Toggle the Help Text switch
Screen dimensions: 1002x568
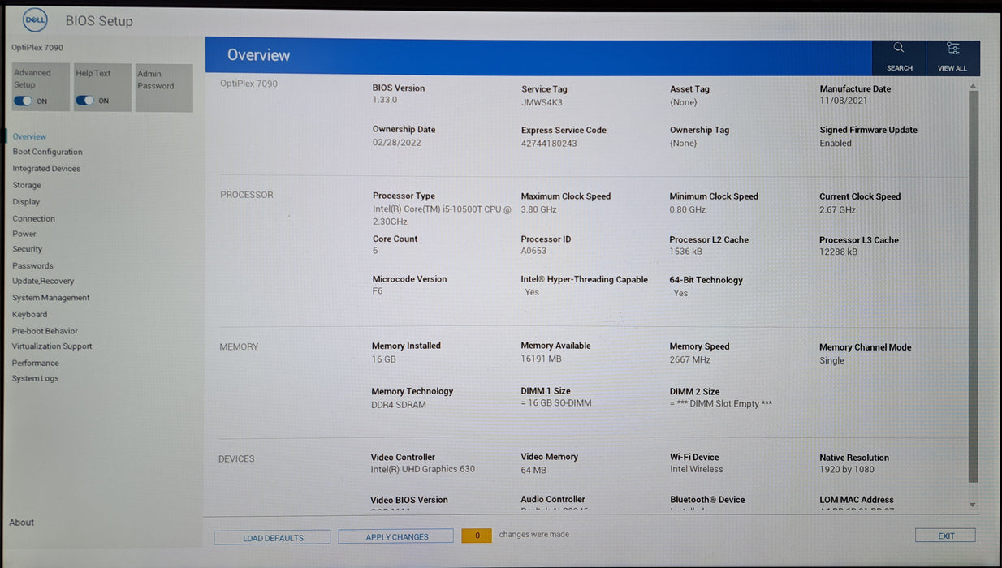(84, 101)
